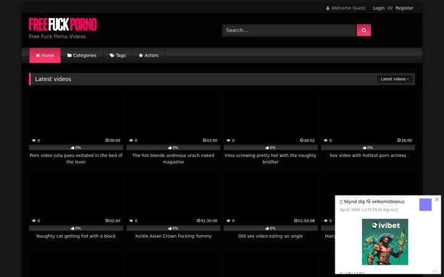Expand the Latest videos sort dropdown
The height and width of the screenshot is (277, 444).
395,79
